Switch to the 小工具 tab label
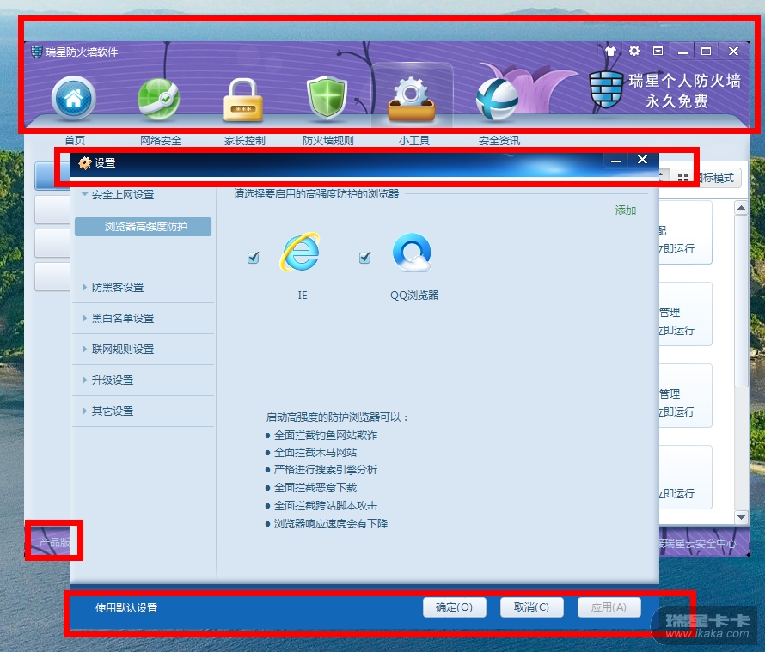This screenshot has height=652, width=765. coord(413,140)
